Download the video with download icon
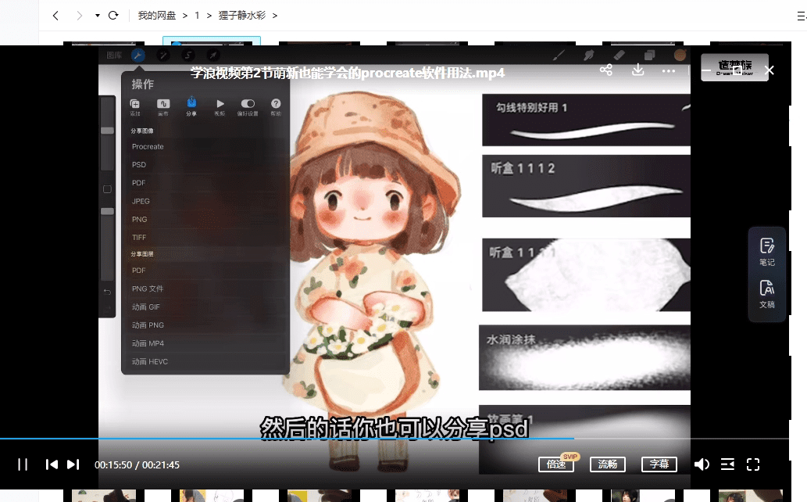 (637, 70)
